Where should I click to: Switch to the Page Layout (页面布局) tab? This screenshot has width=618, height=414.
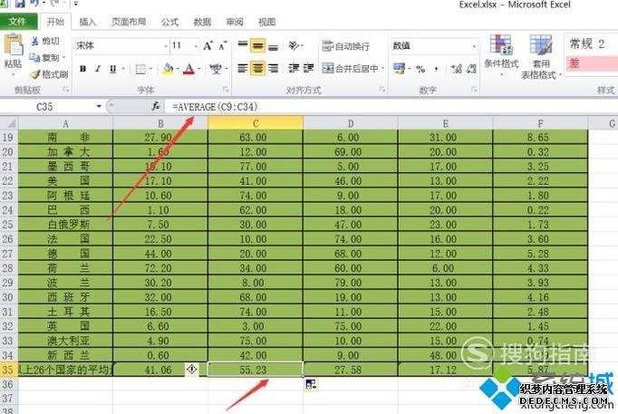click(129, 22)
